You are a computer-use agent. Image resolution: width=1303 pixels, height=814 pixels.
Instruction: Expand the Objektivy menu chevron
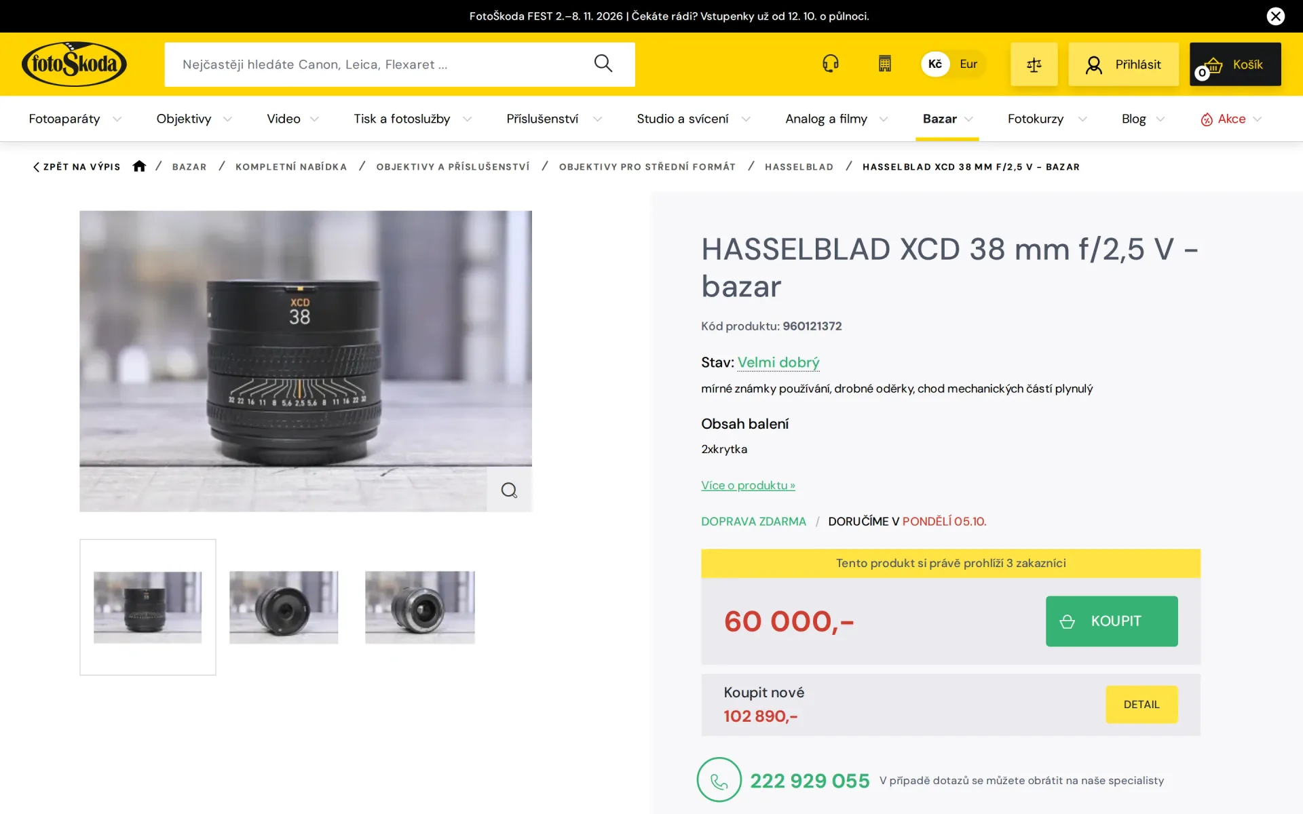(227, 119)
